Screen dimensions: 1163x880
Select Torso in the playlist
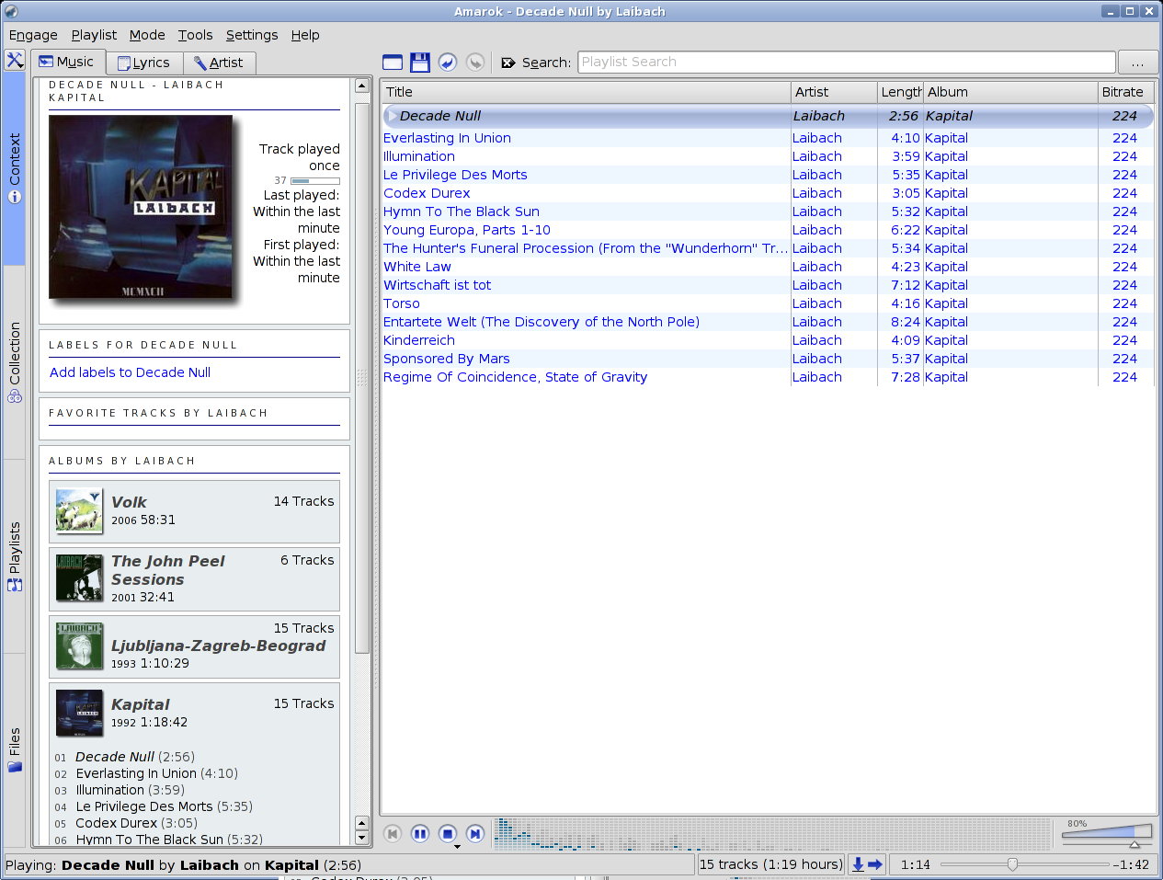767,303
